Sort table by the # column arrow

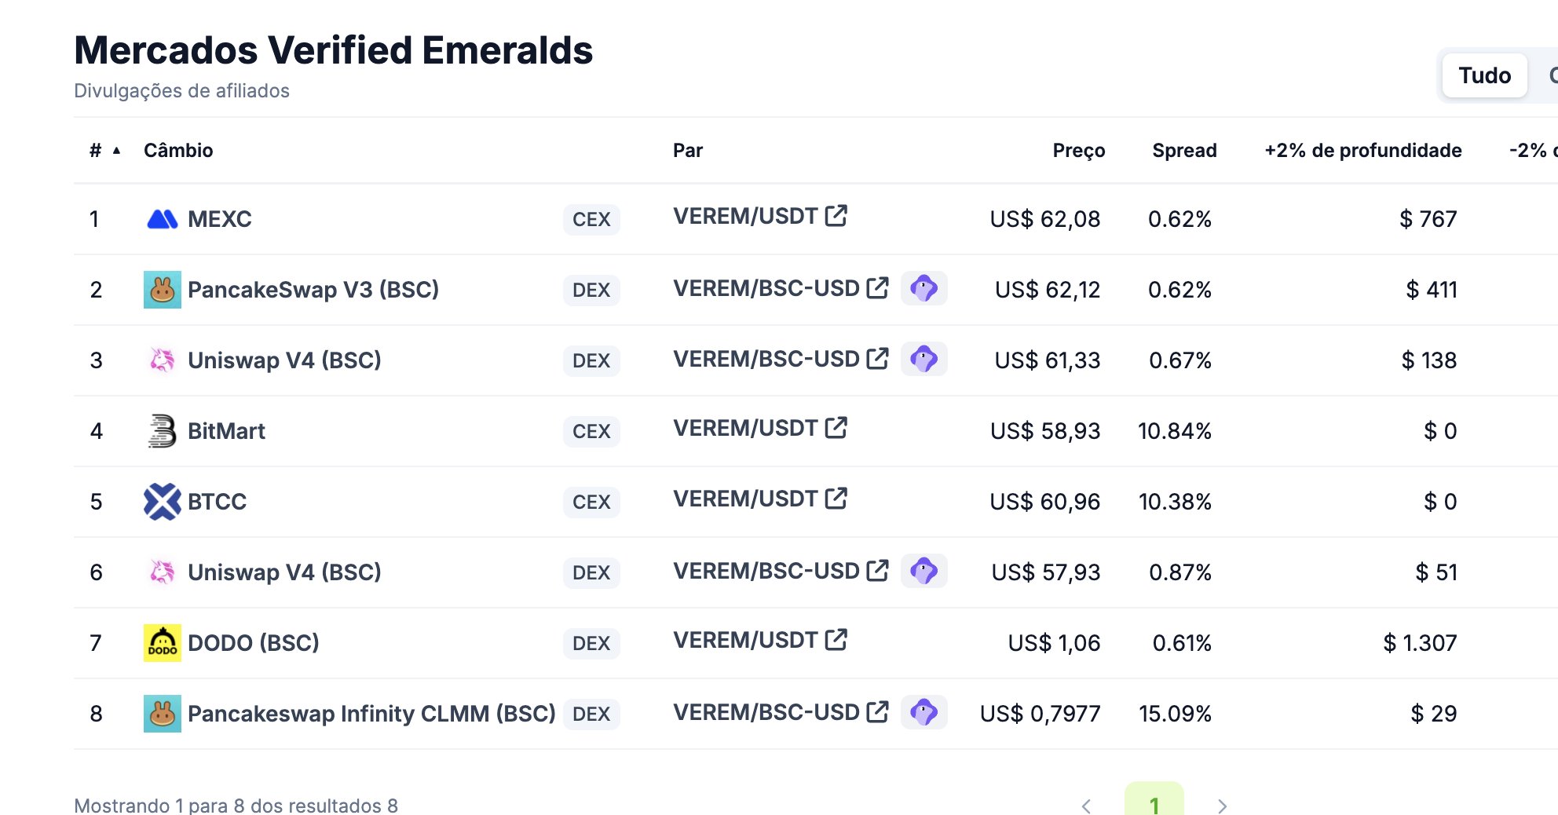coord(116,151)
